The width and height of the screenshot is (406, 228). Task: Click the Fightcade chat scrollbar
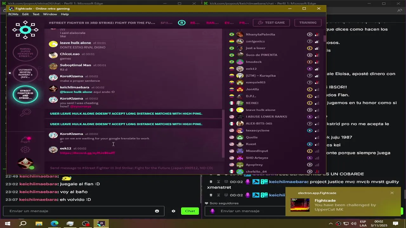(223, 133)
